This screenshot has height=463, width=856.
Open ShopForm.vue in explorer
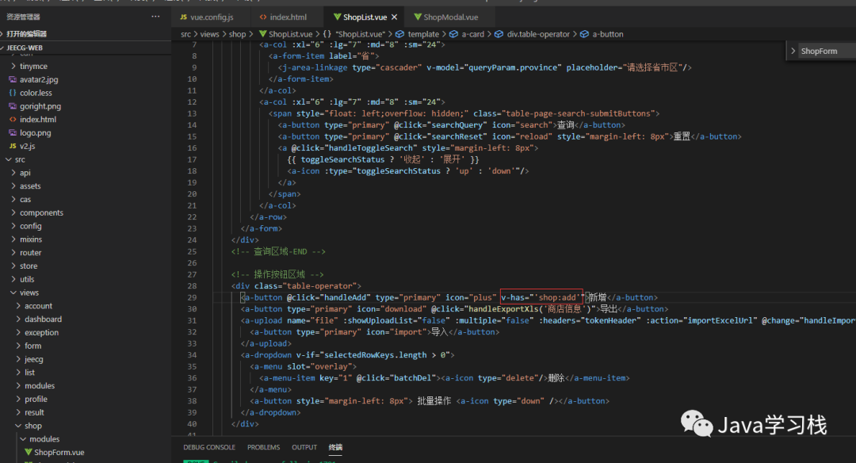tap(59, 452)
